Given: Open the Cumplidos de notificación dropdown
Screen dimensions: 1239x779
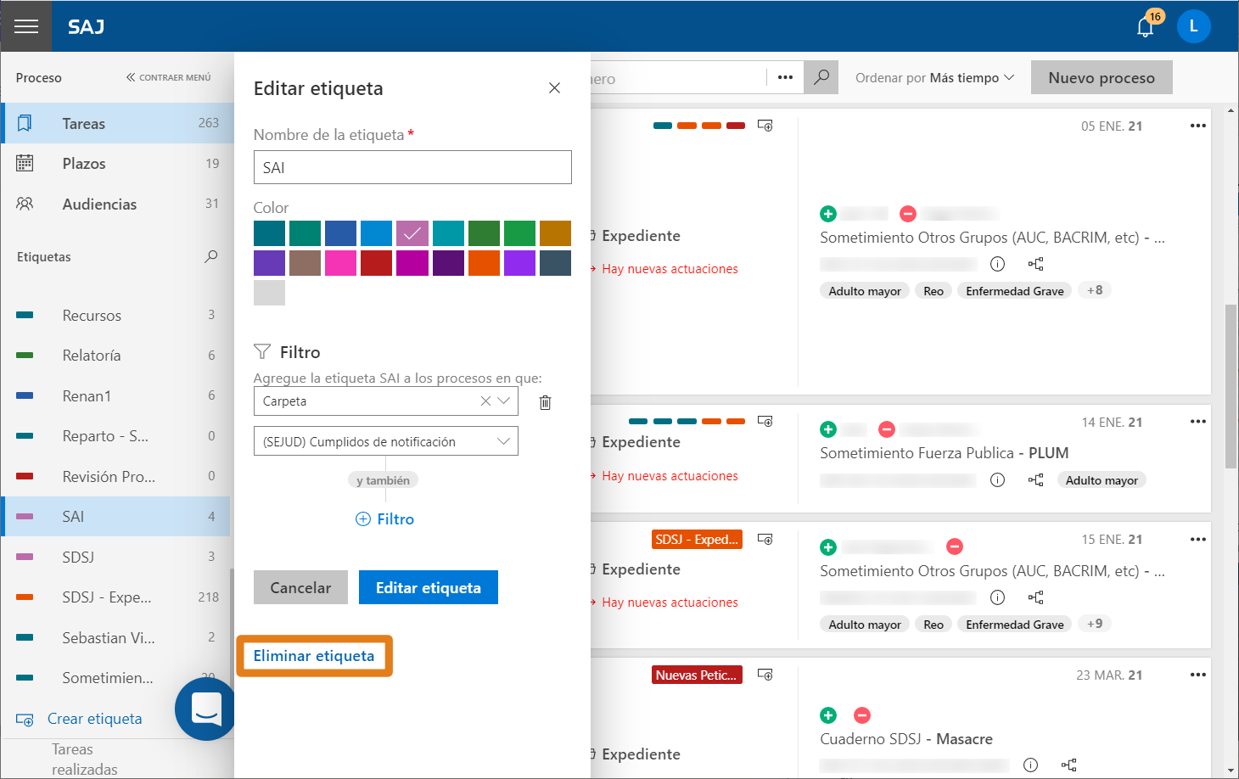Looking at the screenshot, I should [503, 441].
